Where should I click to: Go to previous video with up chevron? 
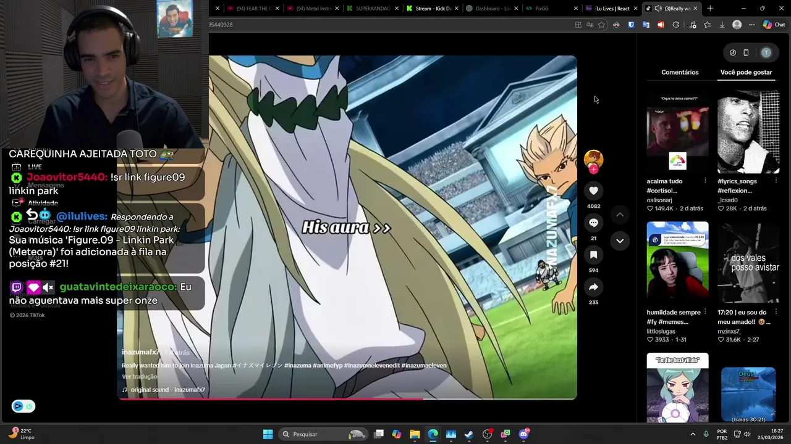point(620,215)
